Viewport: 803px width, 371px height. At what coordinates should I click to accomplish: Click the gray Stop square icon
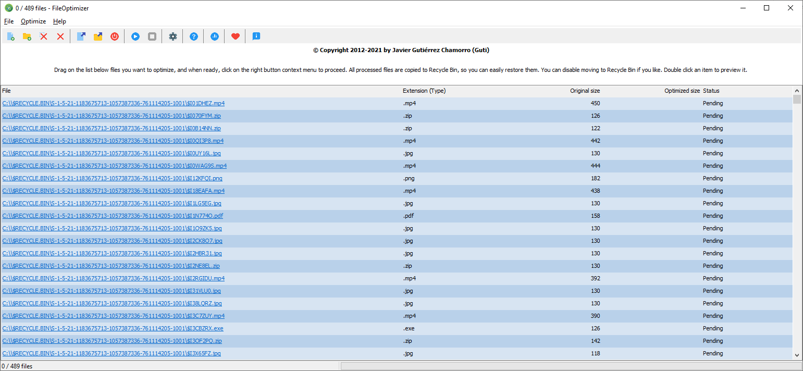click(x=152, y=36)
